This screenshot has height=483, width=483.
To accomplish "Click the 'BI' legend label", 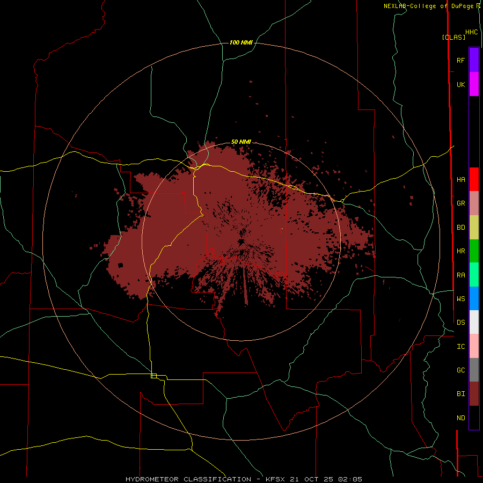I will click(460, 394).
